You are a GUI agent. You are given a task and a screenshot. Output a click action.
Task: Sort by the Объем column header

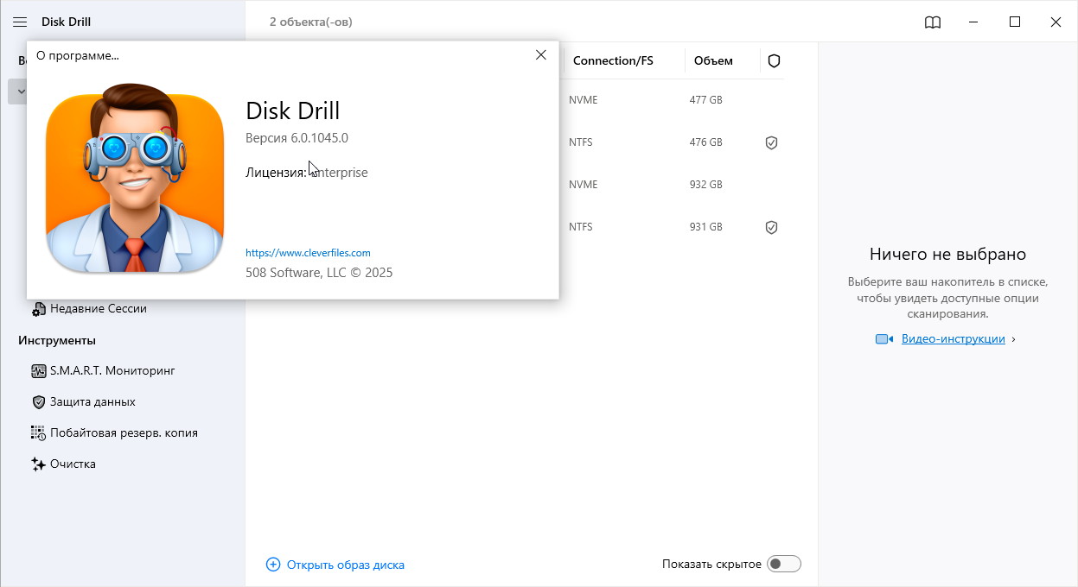[713, 60]
